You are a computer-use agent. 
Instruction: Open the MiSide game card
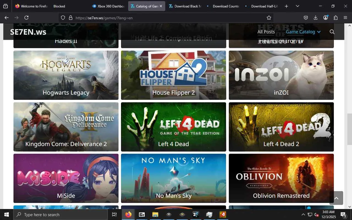pos(66,178)
